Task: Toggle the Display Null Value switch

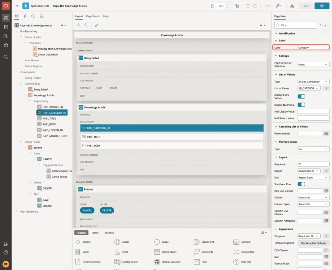Action: click(x=301, y=105)
